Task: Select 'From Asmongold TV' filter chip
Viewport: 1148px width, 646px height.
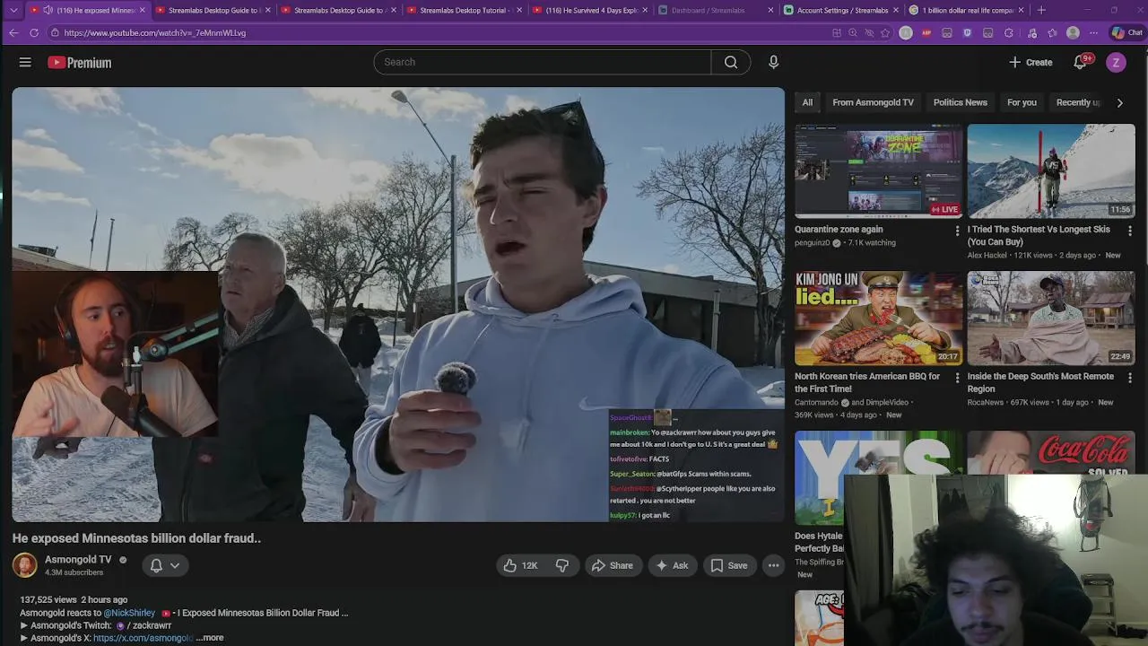Action: point(873,102)
